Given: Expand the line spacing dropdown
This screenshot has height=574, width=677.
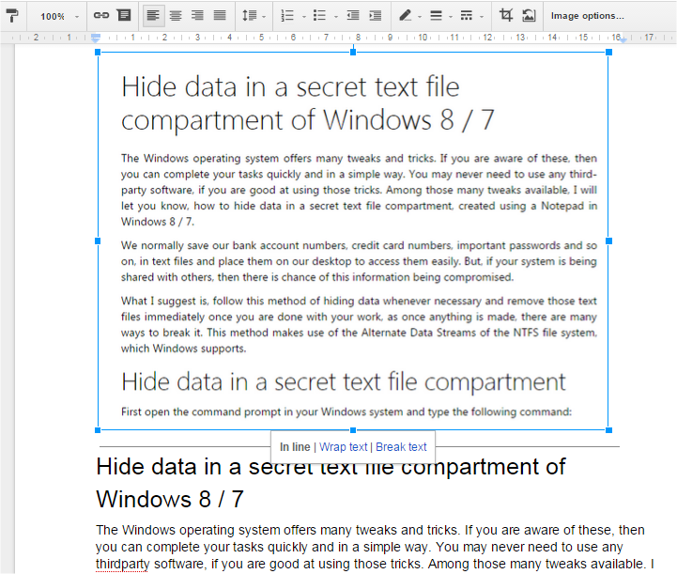Looking at the screenshot, I should pos(254,16).
